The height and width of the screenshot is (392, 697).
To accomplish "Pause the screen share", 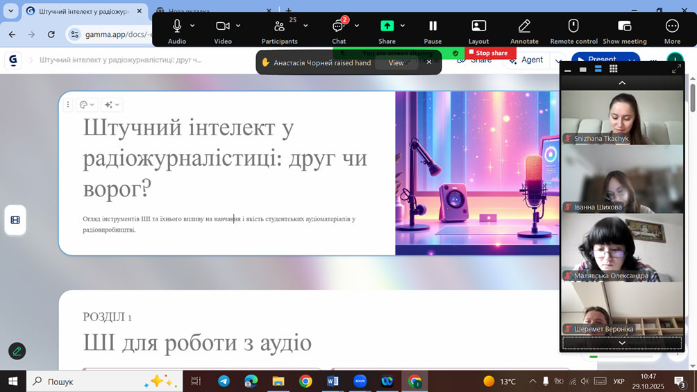I will tap(433, 26).
